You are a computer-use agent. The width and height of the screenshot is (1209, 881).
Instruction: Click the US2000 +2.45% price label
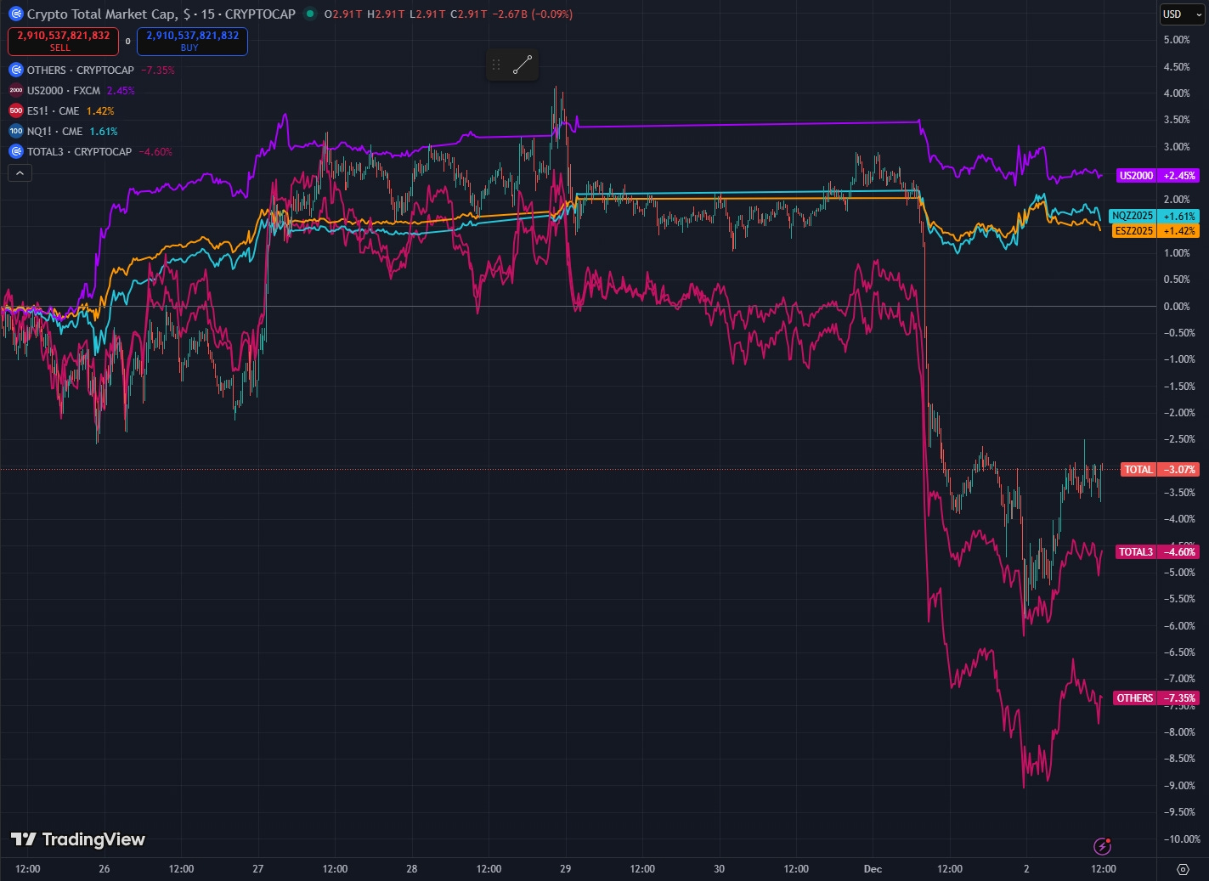pyautogui.click(x=1157, y=175)
